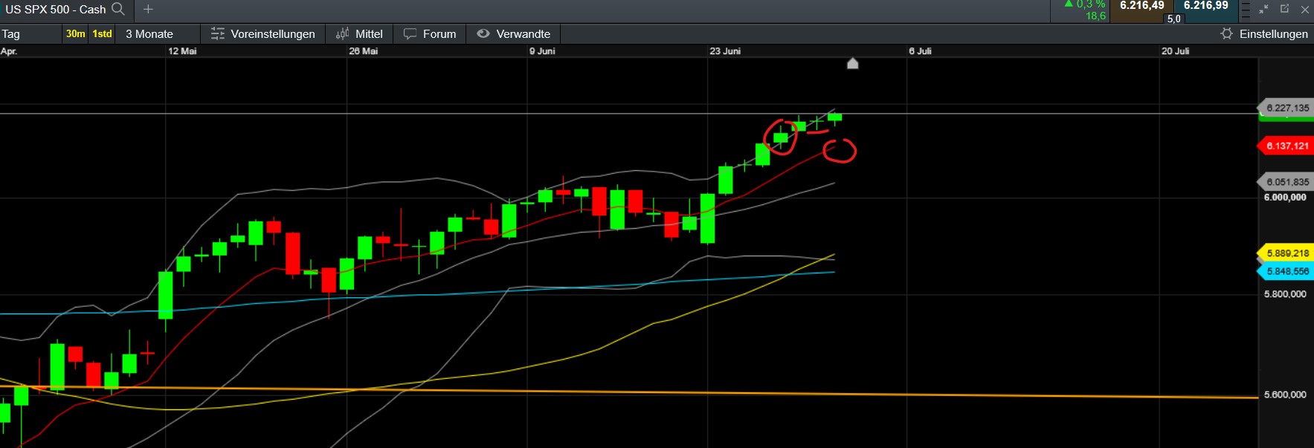1314x448 pixels.
Task: Show Verwandte related instruments
Action: (x=514, y=33)
